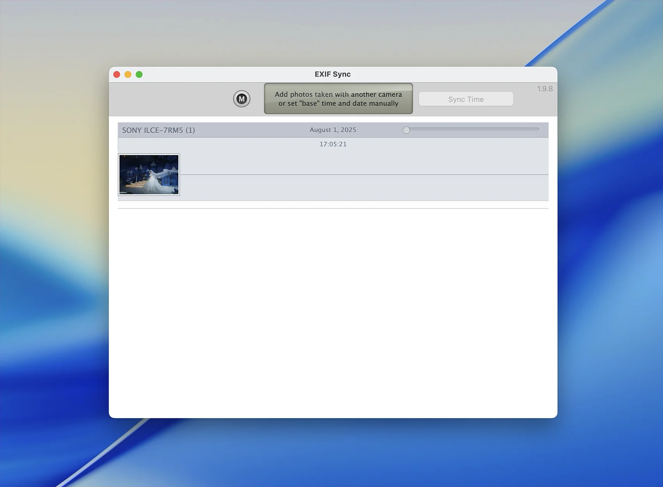The height and width of the screenshot is (487, 663).
Task: Click the SONY ILCE-7RM5 (1) camera label
Action: [x=158, y=130]
